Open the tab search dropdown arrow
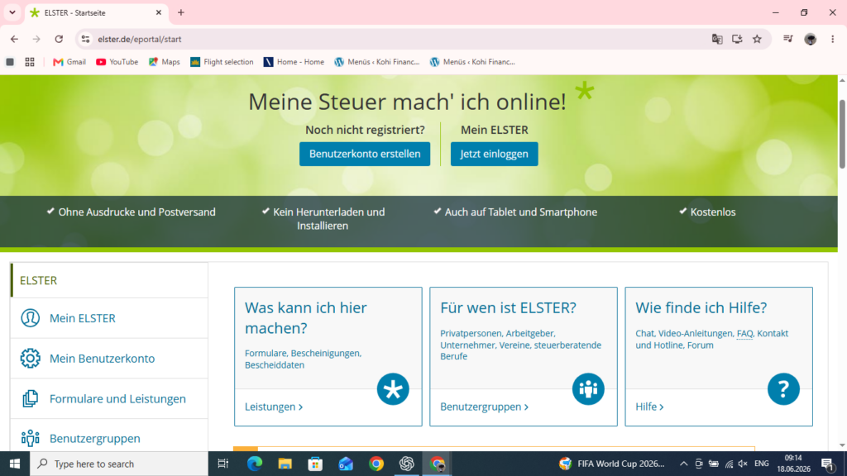The height and width of the screenshot is (476, 847). [12, 12]
